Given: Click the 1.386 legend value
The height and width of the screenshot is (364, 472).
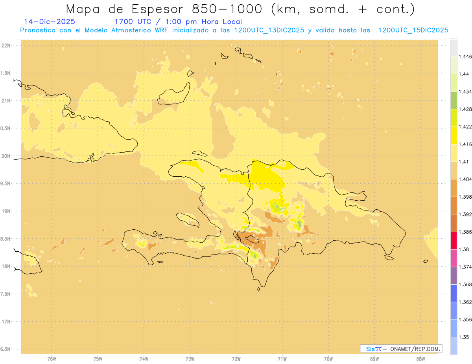Looking at the screenshot, I should pyautogui.click(x=465, y=232).
